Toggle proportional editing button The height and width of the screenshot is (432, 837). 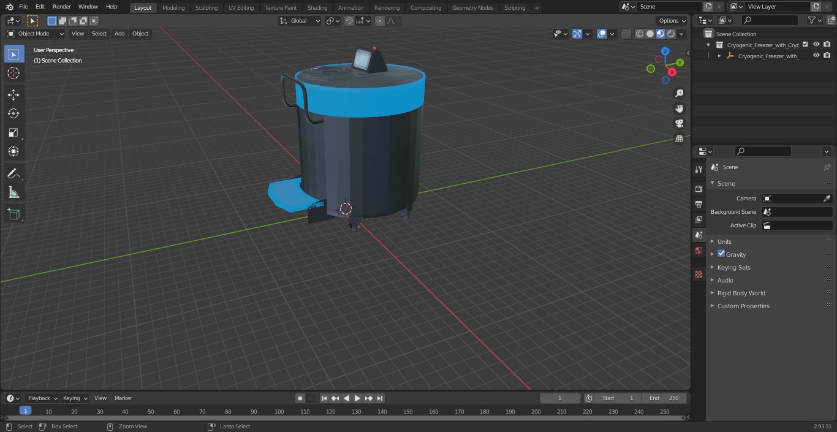click(380, 21)
